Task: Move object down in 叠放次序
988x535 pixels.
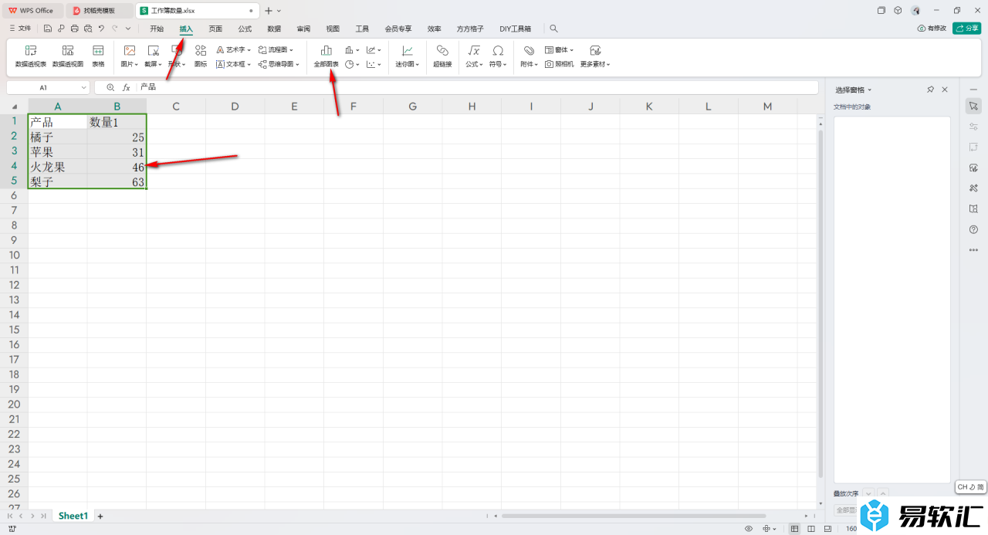Action: click(868, 493)
